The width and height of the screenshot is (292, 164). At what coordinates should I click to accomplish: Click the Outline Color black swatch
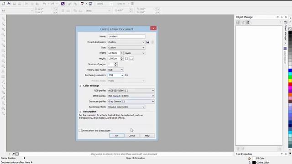(x=254, y=163)
